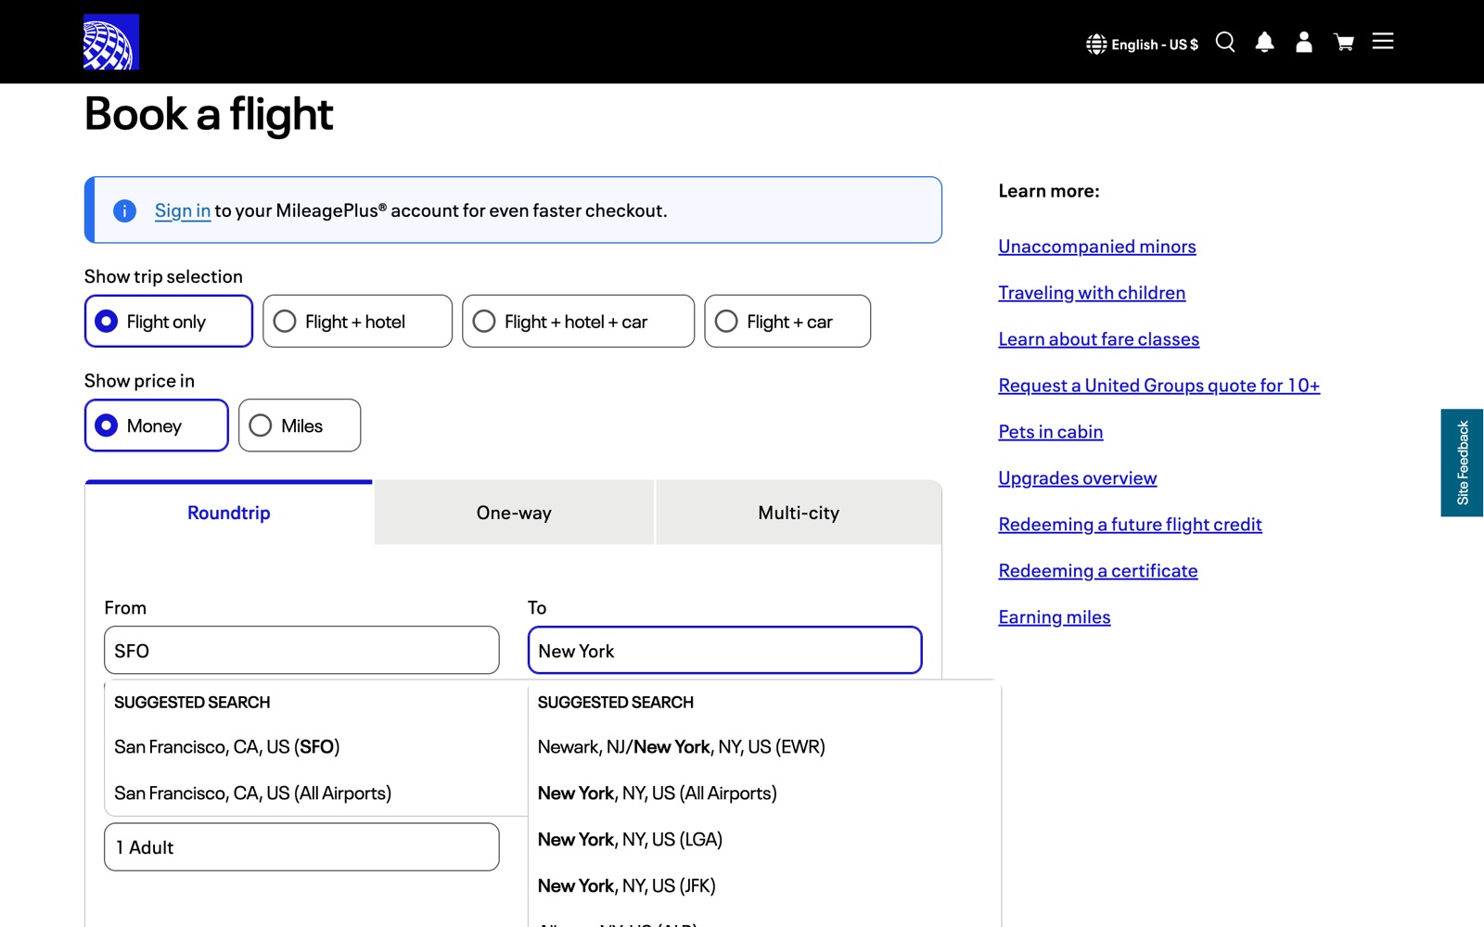Viewport: 1484px width, 927px height.
Task: Open notifications bell icon
Action: point(1264,43)
